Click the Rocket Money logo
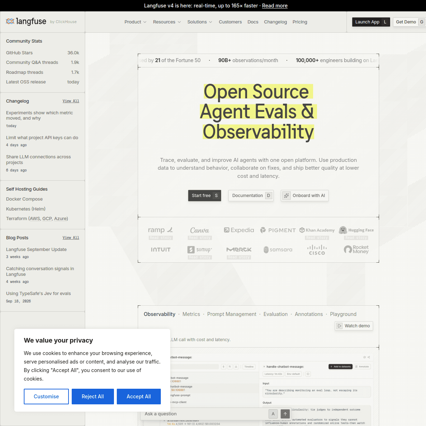Viewport: 426px width, 426px height. click(356, 250)
